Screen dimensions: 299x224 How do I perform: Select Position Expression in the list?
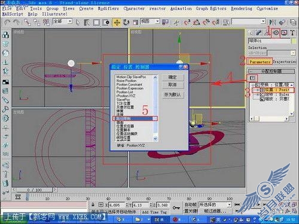[130, 88]
